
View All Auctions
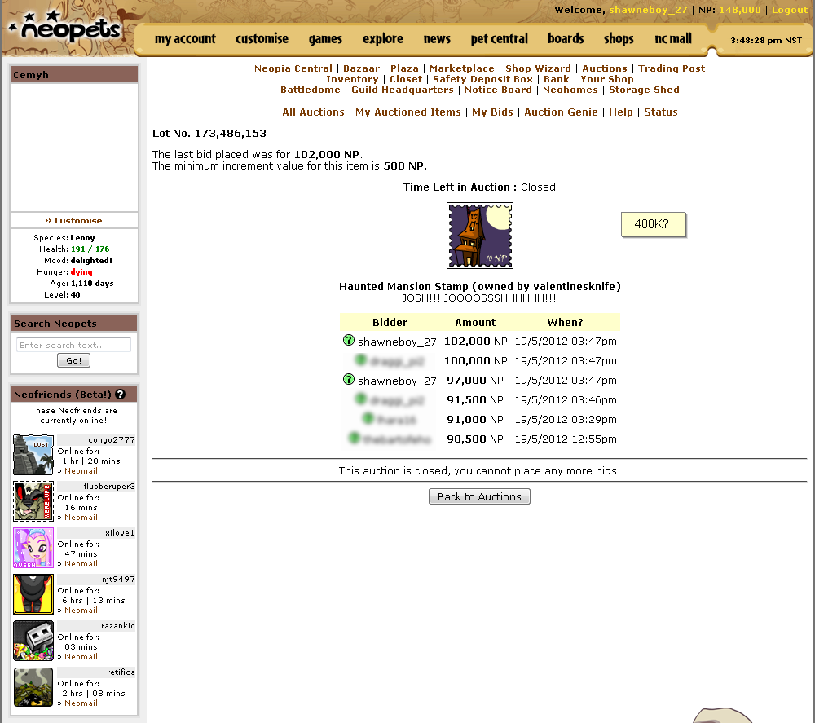(x=313, y=112)
